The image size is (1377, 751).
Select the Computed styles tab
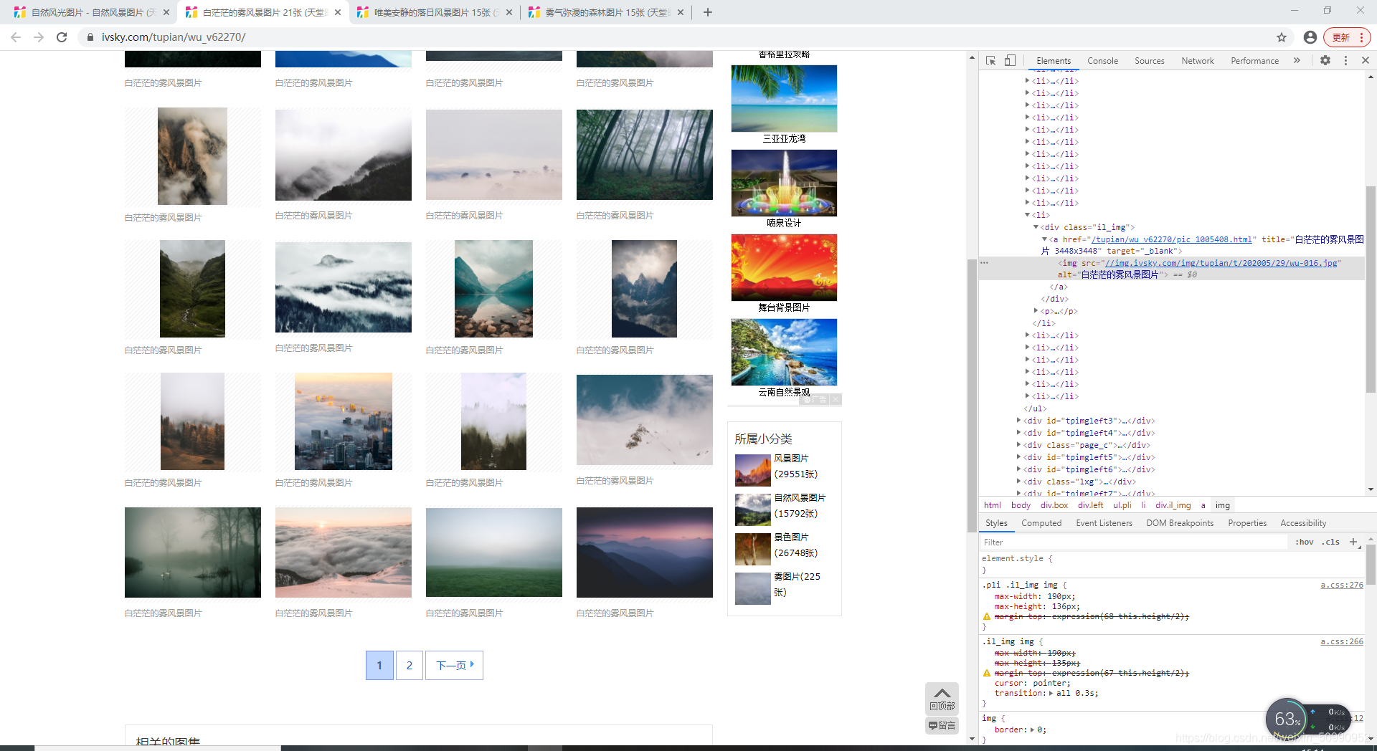coord(1041,523)
